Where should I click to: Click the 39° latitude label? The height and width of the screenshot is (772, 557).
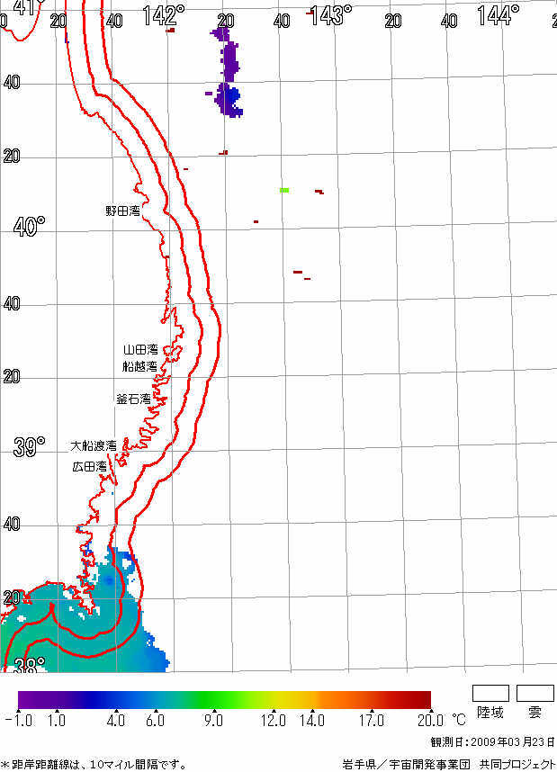pos(29,447)
